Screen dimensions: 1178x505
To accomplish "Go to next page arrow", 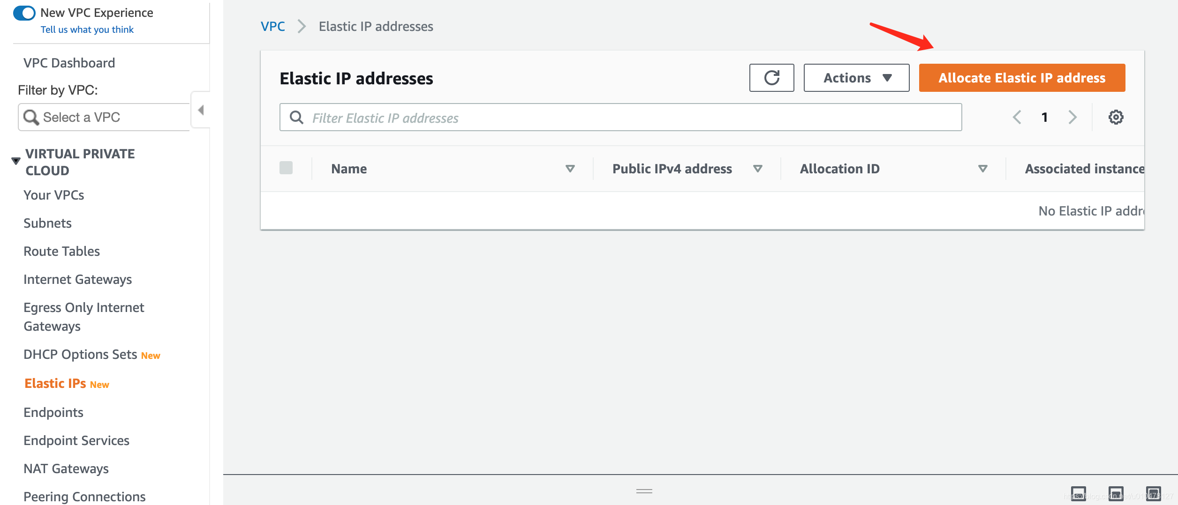I will pyautogui.click(x=1072, y=117).
